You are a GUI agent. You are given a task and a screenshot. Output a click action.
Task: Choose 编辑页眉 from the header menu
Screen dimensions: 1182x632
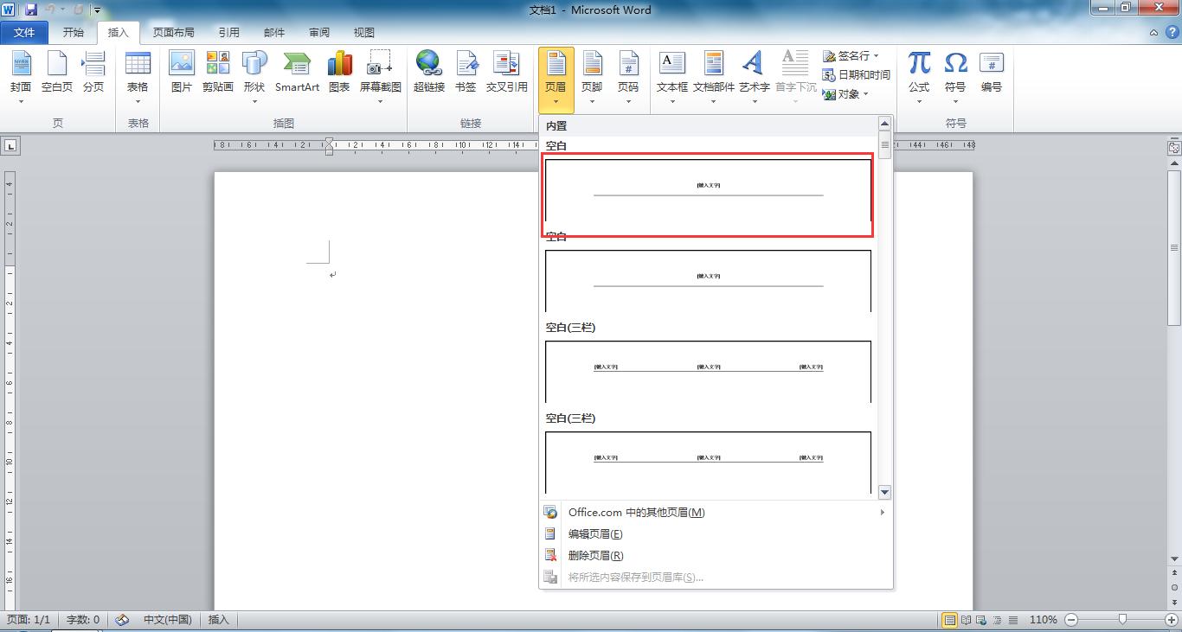click(x=595, y=534)
